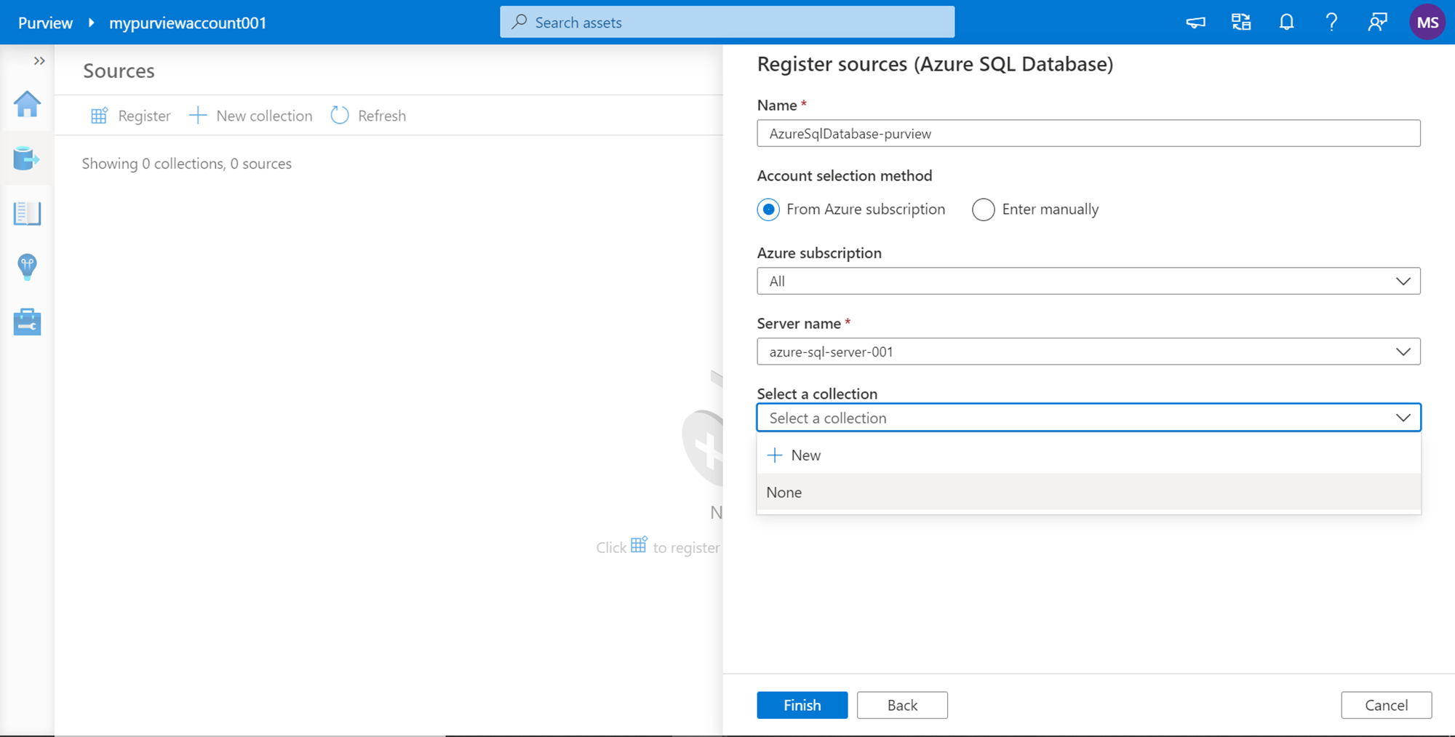Open the Insights lightbulb icon
The image size is (1455, 737).
pos(27,267)
